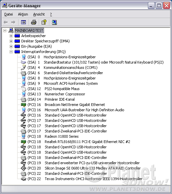Collapse the MAINBOARDTEST root node

[x=5, y=30]
